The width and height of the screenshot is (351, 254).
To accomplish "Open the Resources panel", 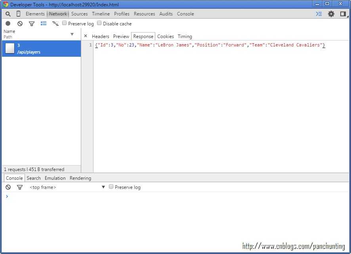I will [x=144, y=14].
